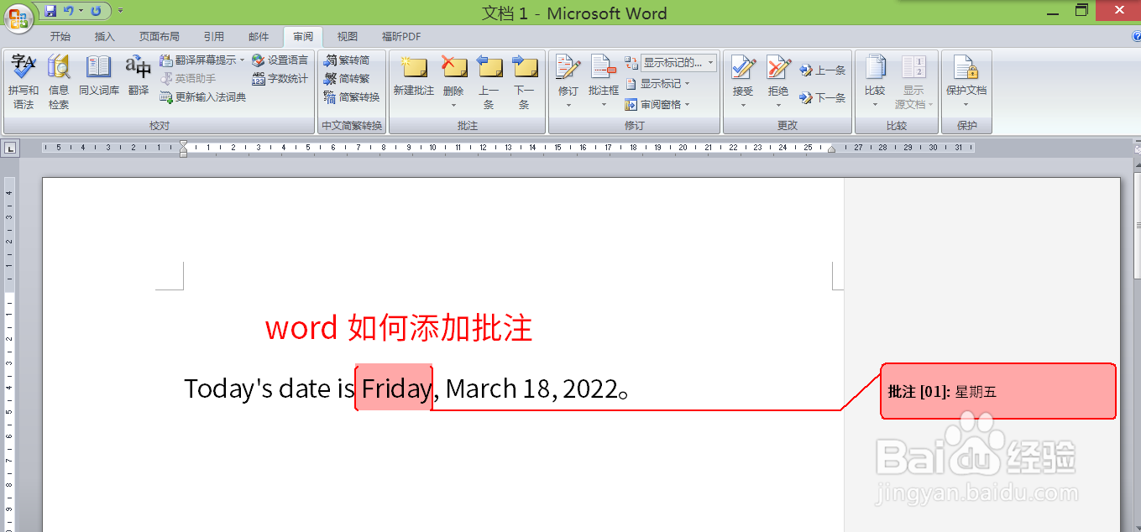
Task: Open 字数统计 word count
Action: (280, 79)
